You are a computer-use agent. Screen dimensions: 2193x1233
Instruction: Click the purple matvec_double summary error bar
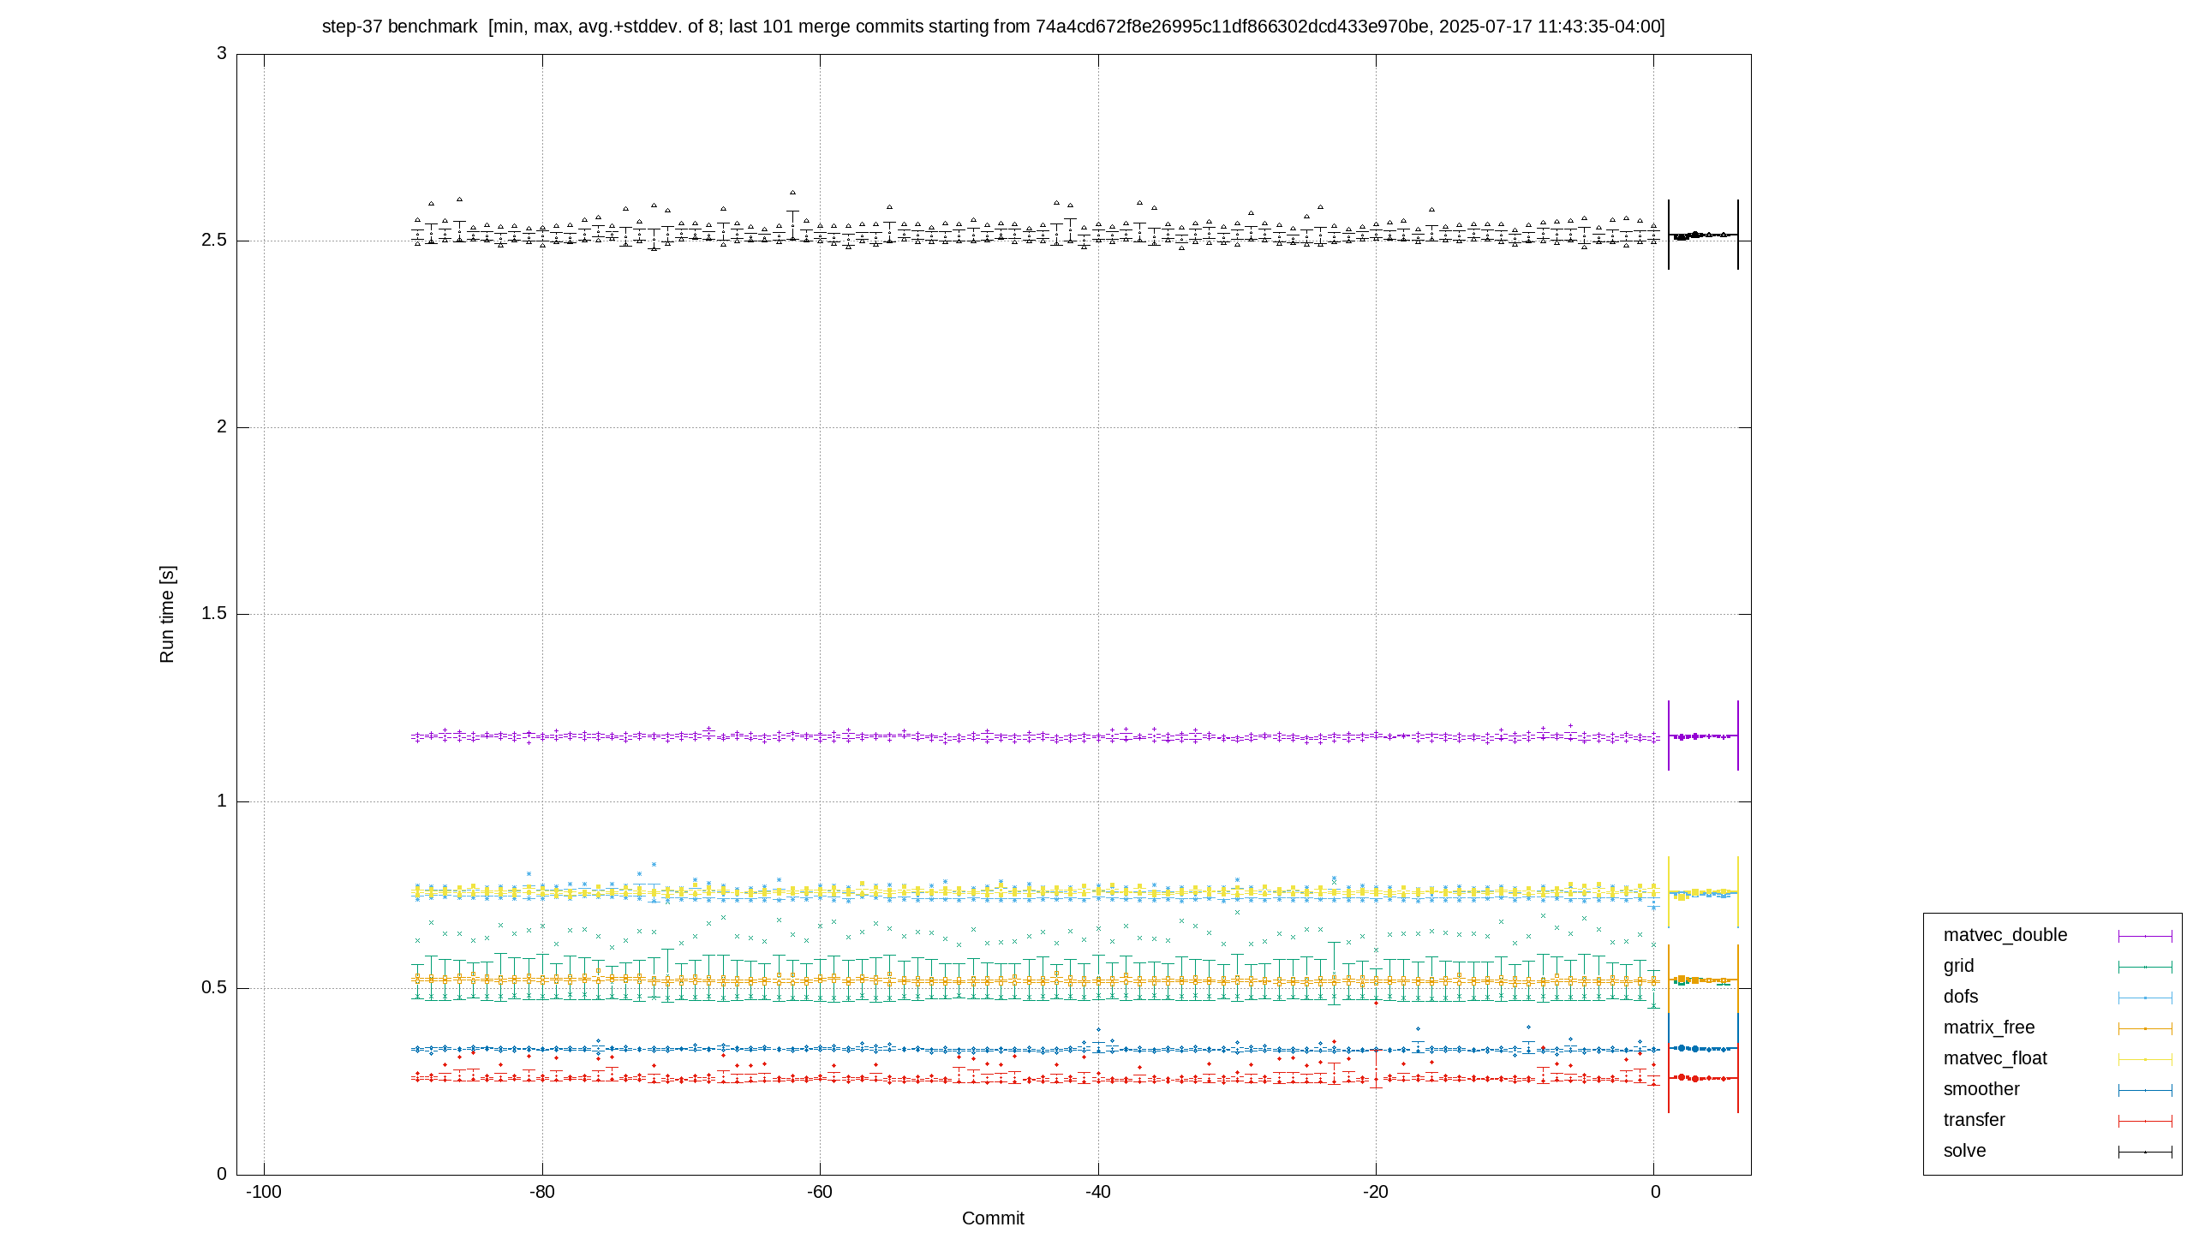(1703, 736)
